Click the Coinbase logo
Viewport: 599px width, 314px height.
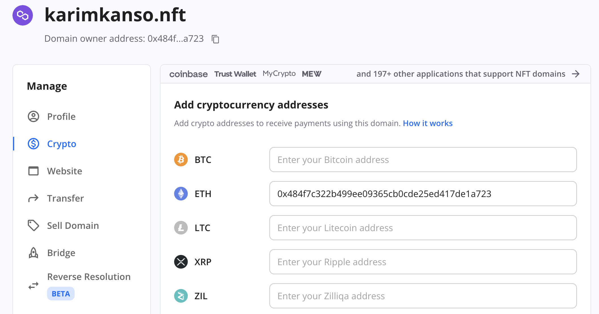pos(188,74)
